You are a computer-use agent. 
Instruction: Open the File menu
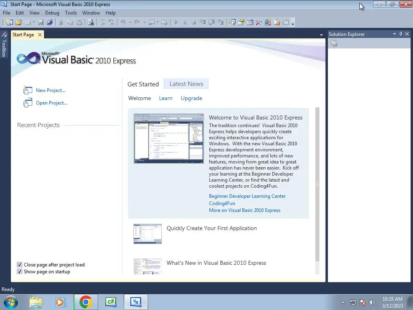tap(6, 13)
